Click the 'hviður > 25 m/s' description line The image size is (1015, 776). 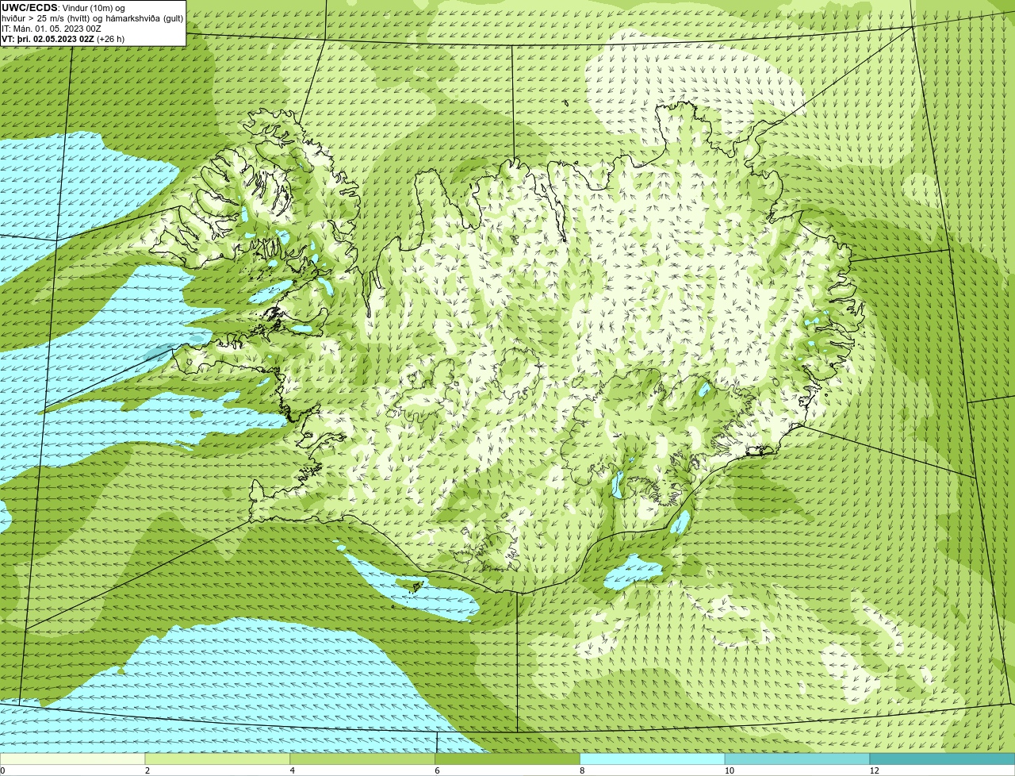92,17
